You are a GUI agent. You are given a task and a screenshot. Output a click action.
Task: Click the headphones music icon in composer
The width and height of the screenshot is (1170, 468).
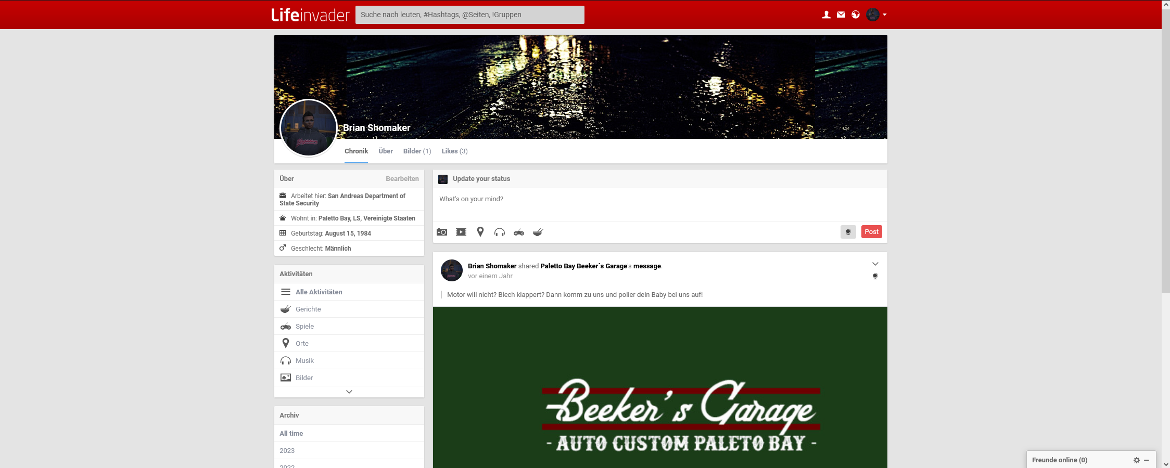click(x=500, y=232)
